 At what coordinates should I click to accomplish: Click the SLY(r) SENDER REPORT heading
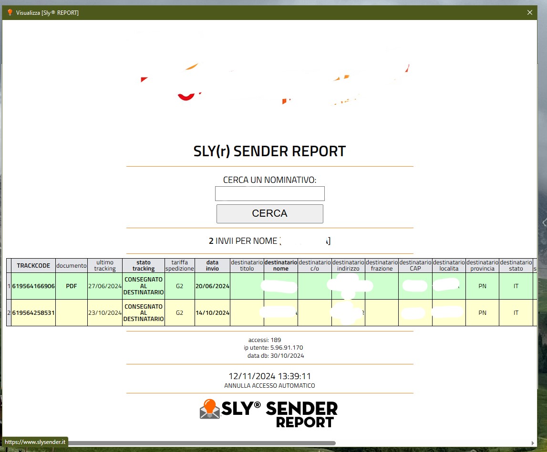coord(269,151)
